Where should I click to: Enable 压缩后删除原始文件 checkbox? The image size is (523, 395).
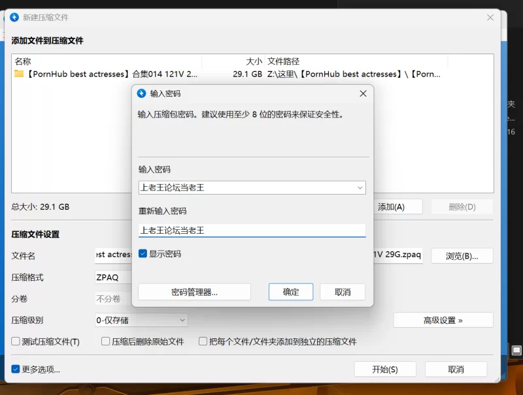(105, 341)
